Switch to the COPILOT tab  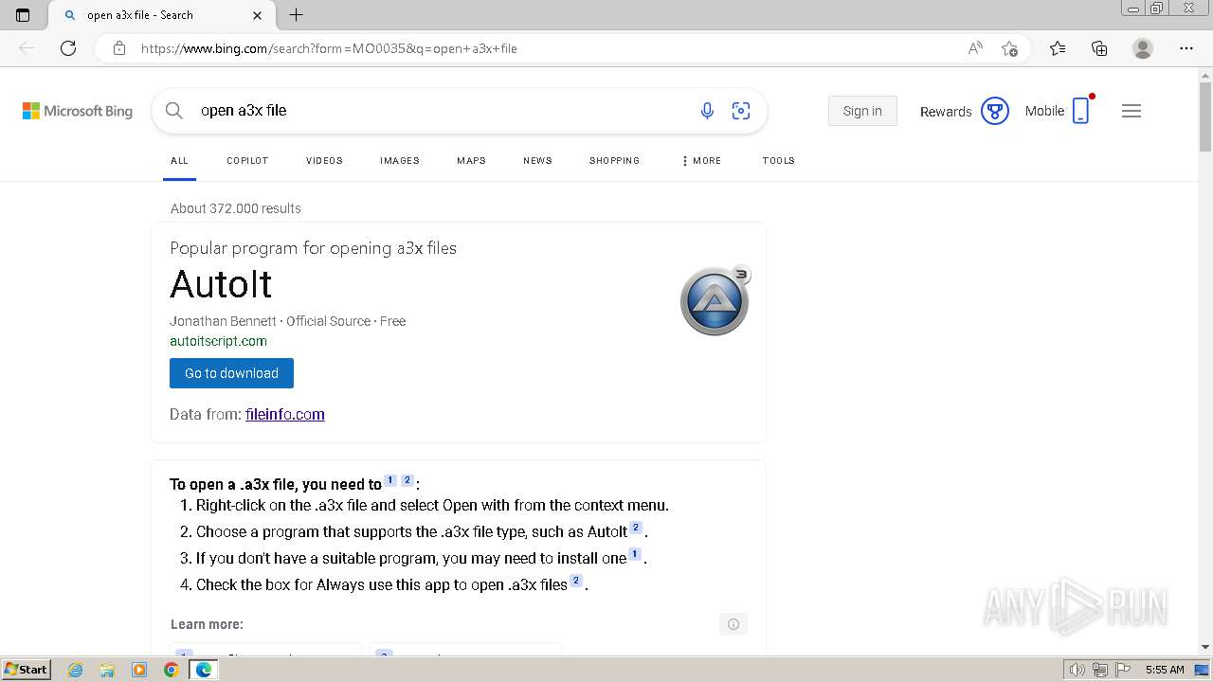point(247,161)
